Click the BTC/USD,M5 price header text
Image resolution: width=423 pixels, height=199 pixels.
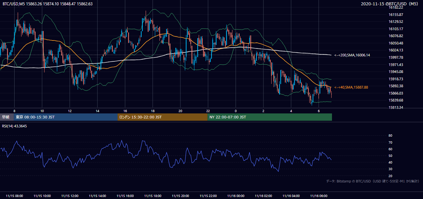(48, 4)
